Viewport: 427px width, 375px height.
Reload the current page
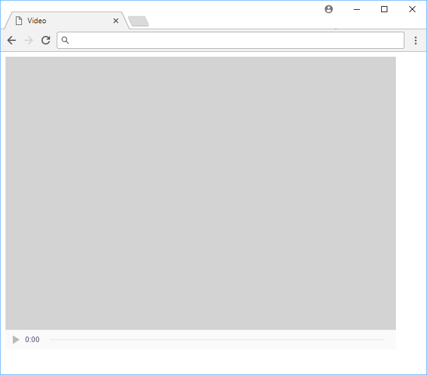point(46,40)
